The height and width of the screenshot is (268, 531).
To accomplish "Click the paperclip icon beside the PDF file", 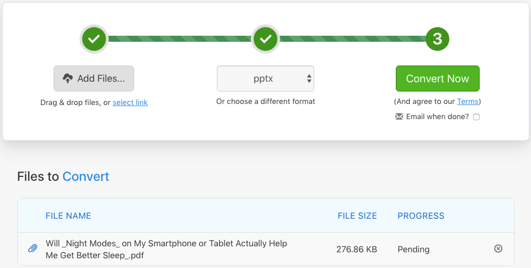I will point(32,249).
